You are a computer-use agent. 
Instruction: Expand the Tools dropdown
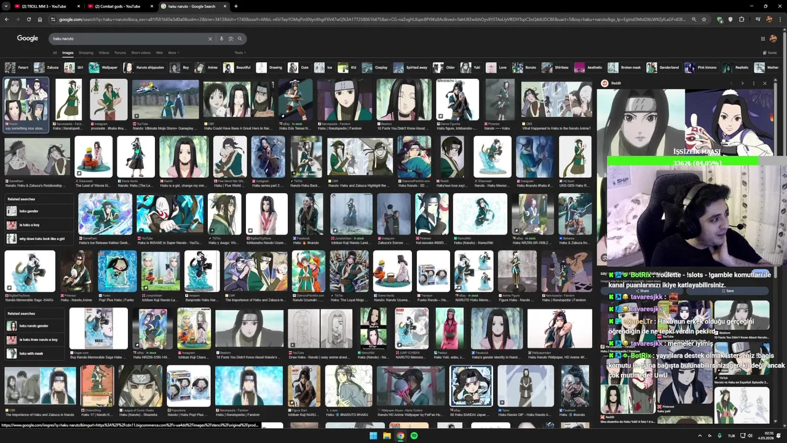(240, 52)
